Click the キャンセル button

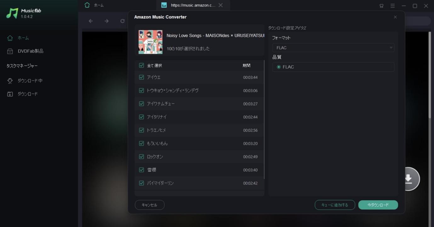pyautogui.click(x=149, y=205)
